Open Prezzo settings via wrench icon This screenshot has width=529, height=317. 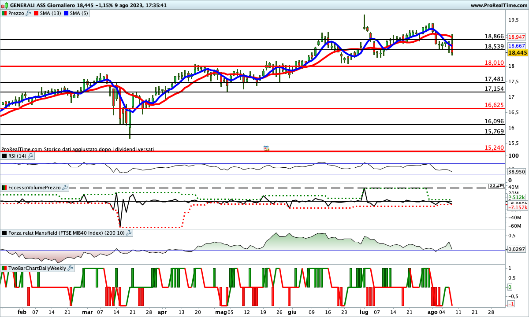pos(29,13)
